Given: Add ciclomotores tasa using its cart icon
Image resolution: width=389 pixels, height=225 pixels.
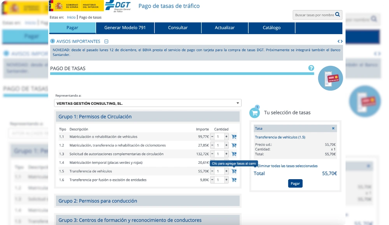Looking at the screenshot, I should tap(233, 145).
